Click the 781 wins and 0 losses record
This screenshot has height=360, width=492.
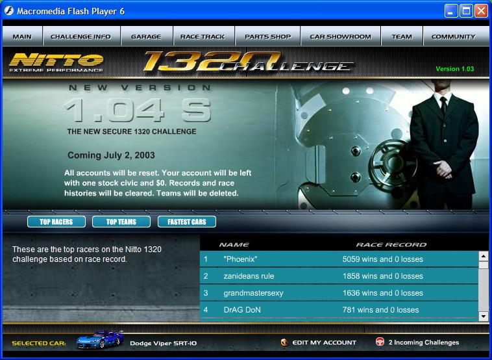380,310
